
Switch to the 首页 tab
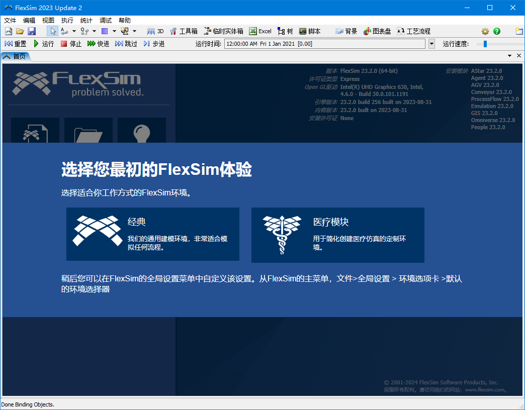tap(16, 56)
